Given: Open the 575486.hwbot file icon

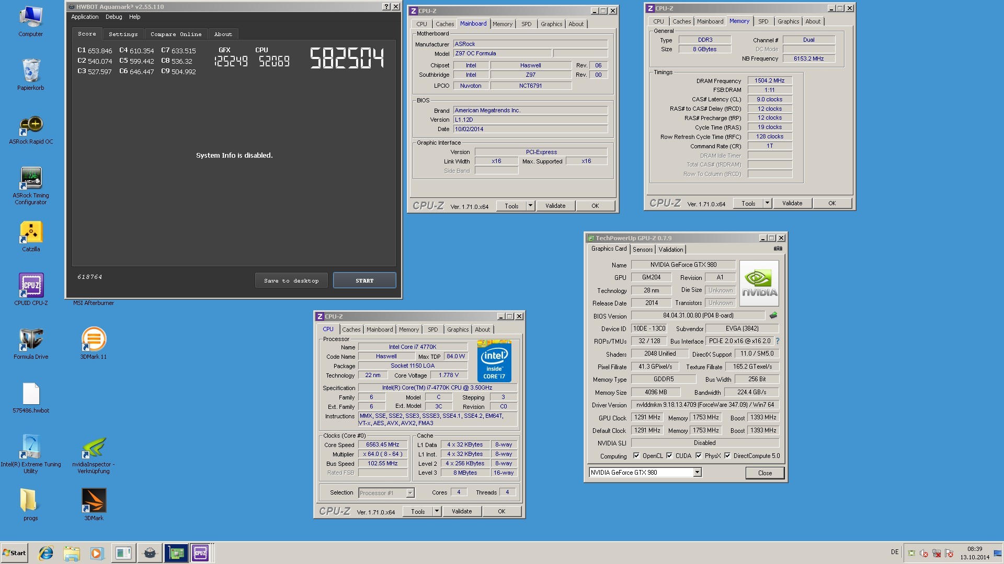Looking at the screenshot, I should click(x=31, y=398).
